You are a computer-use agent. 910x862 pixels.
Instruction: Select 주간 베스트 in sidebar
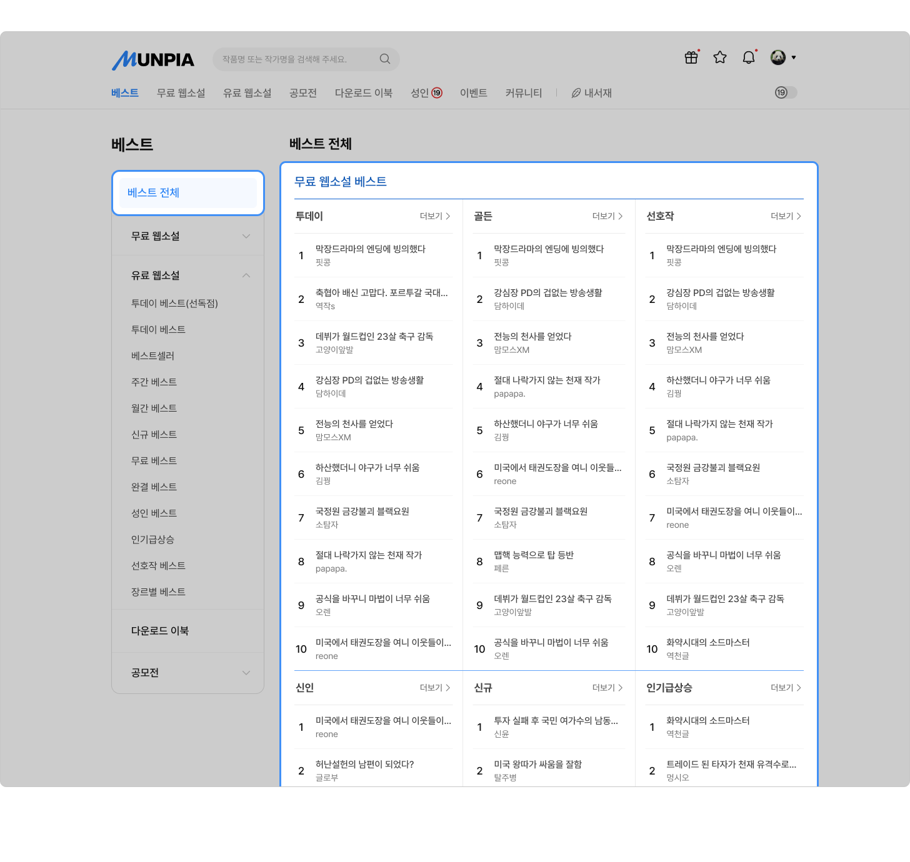point(154,382)
